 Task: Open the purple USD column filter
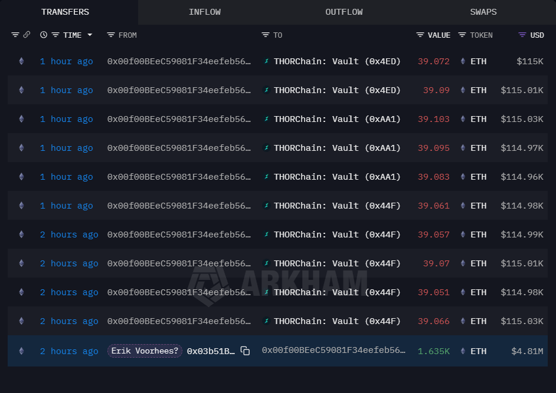click(x=522, y=35)
